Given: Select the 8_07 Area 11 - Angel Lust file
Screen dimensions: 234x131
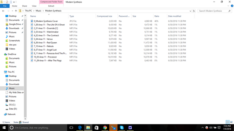Looking at the screenshot, I should coord(45,50).
